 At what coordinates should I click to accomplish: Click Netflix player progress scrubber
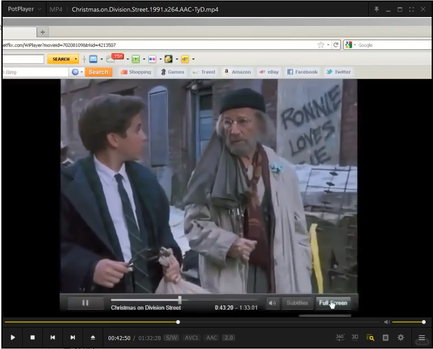point(180,299)
